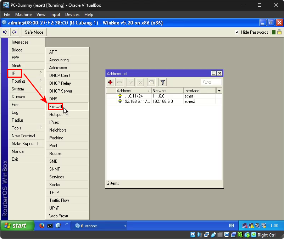Select Bridge in the WinBox sidebar
The height and width of the screenshot is (239, 284).
click(27, 50)
